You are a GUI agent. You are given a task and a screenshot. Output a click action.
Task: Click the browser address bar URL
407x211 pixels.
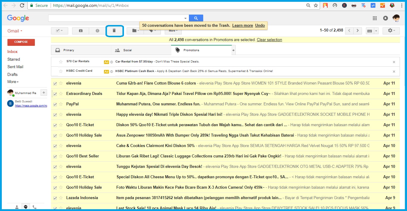(91, 5)
